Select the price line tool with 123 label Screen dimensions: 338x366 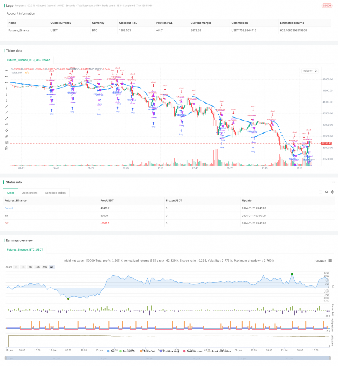click(7, 124)
